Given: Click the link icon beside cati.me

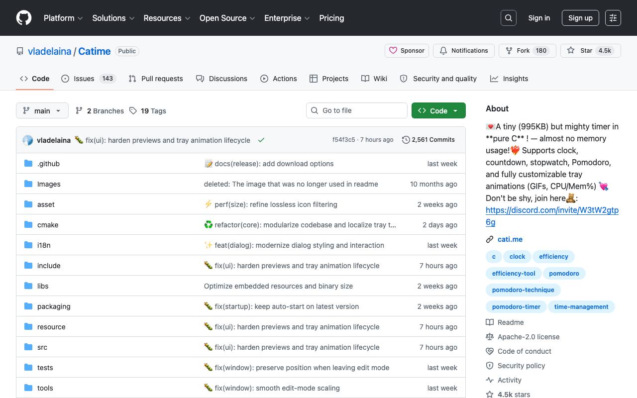Looking at the screenshot, I should pyautogui.click(x=490, y=240).
